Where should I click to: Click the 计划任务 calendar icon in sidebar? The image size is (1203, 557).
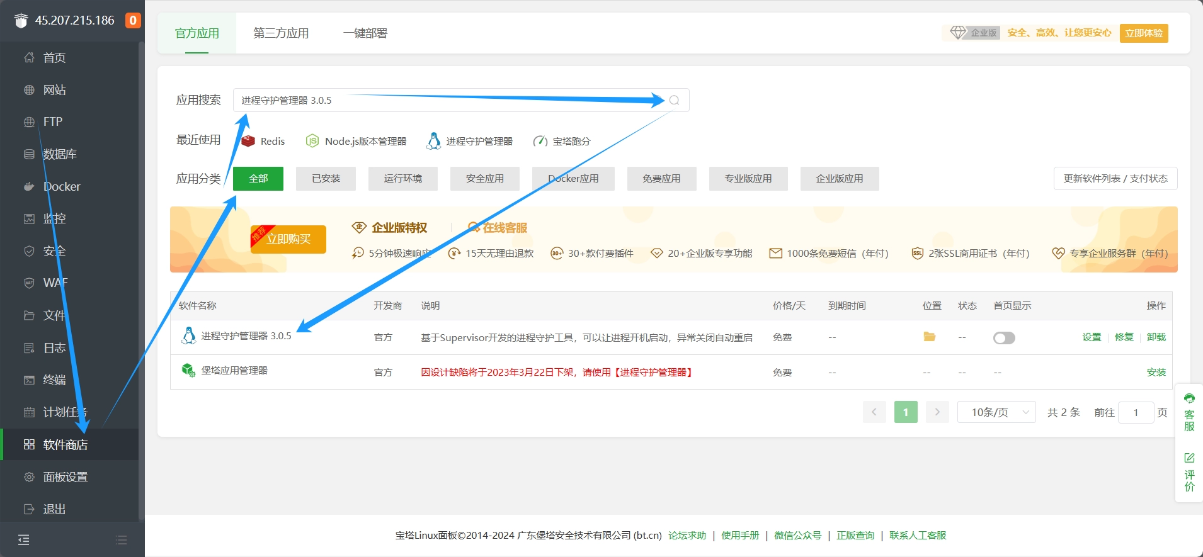[x=29, y=412]
